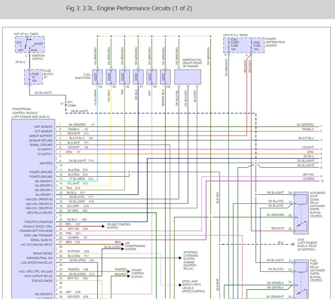Click the PNK D21 wire label
This screenshot has height=303, width=335.
click(73, 233)
